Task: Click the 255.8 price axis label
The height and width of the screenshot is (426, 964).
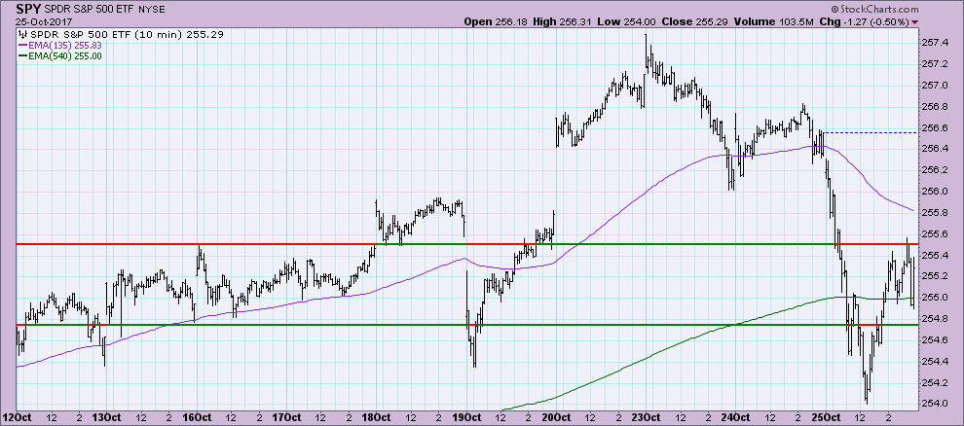Action: 935,212
